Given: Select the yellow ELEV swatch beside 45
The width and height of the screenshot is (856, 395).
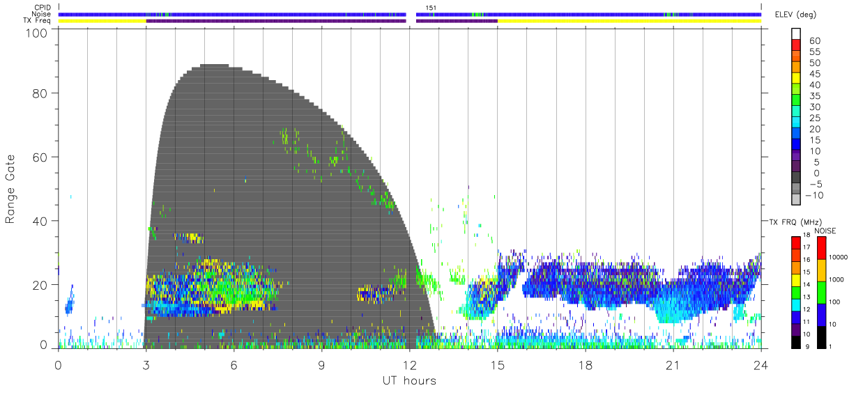Looking at the screenshot, I should click(795, 77).
